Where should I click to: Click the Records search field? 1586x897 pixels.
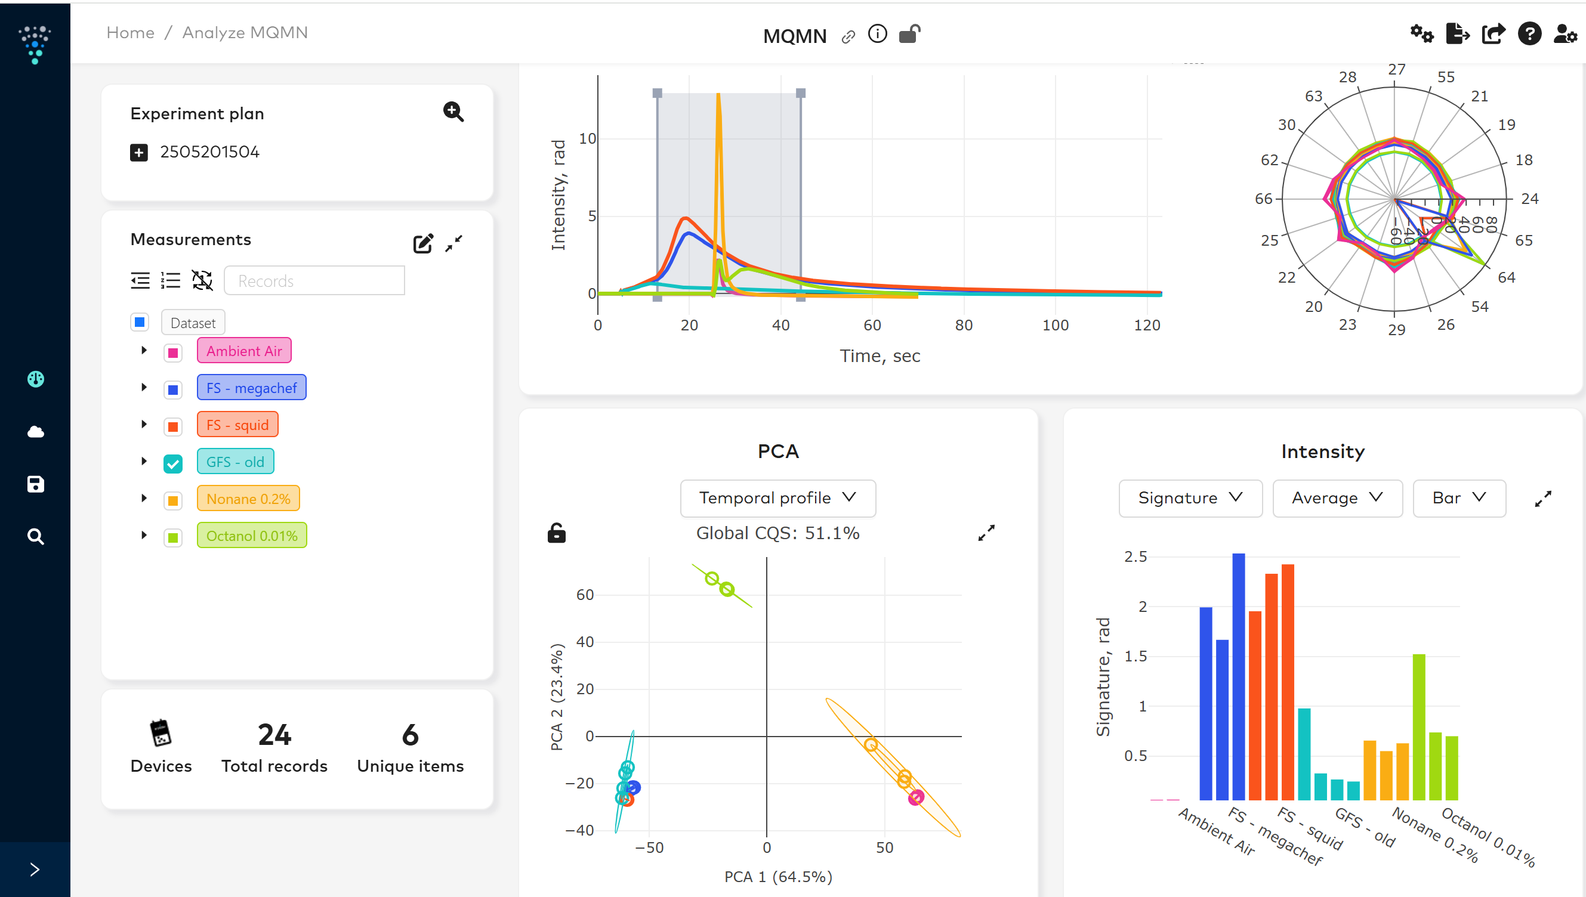(314, 281)
